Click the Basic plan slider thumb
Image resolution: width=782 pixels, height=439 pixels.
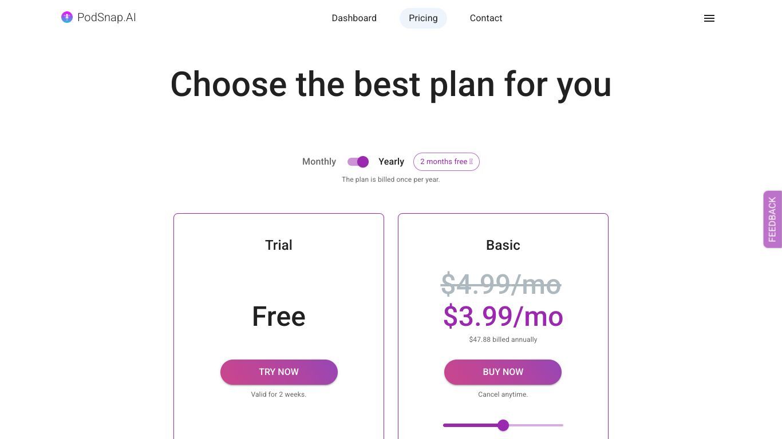click(x=503, y=425)
